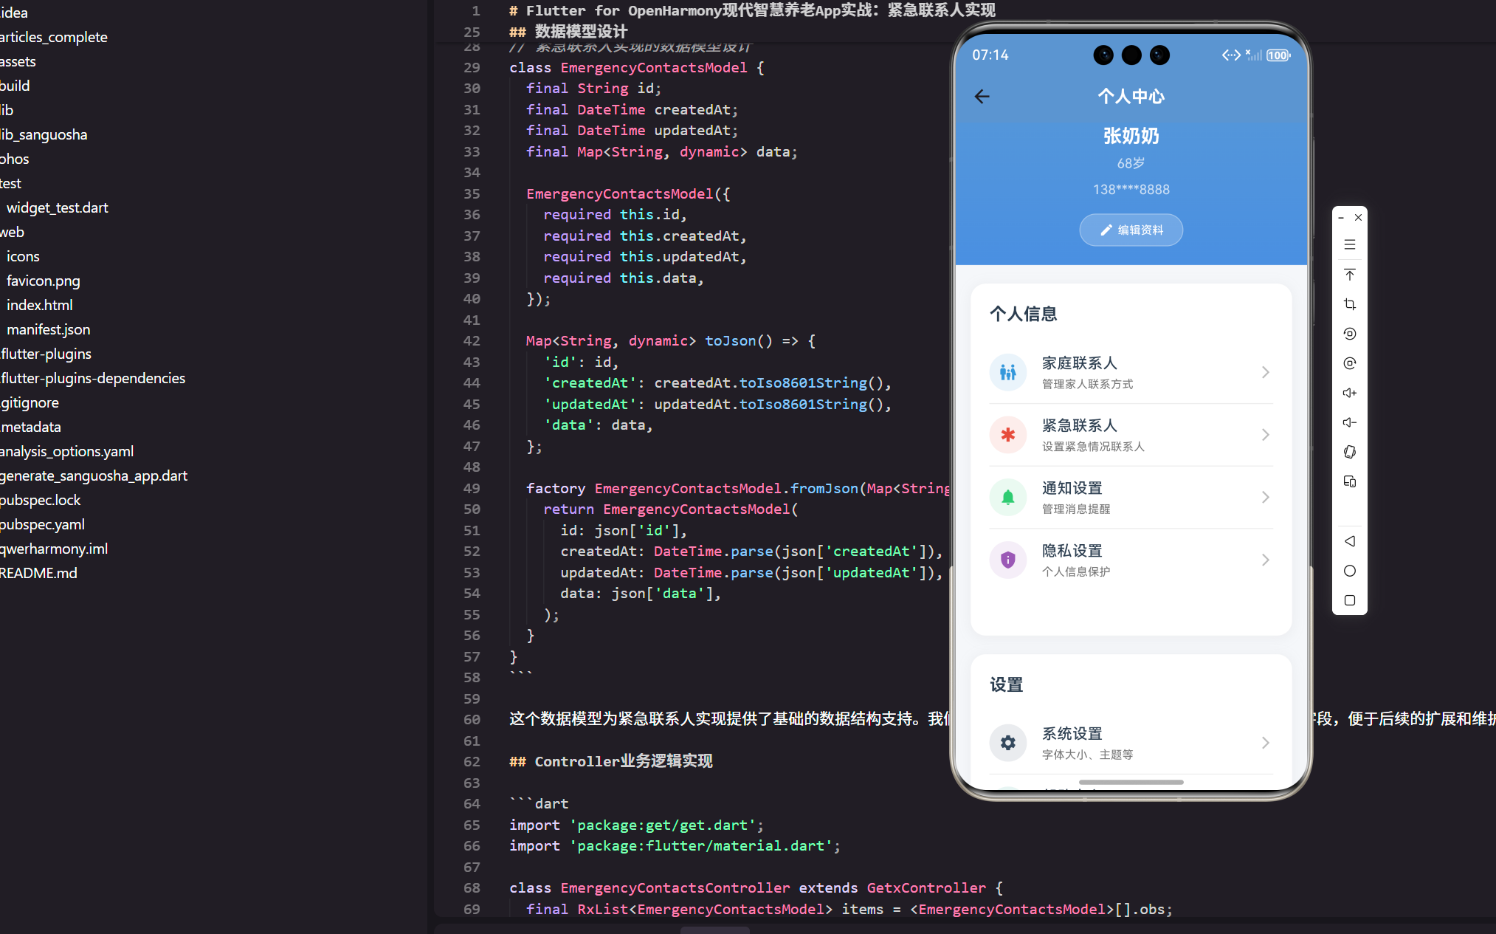Screen dimensions: 1496x934
Task: Open 隐私设置 menu item
Action: coord(1131,560)
